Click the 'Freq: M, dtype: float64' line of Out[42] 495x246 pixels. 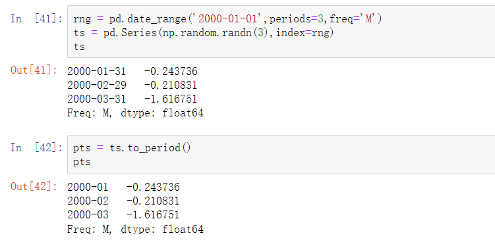coord(135,229)
